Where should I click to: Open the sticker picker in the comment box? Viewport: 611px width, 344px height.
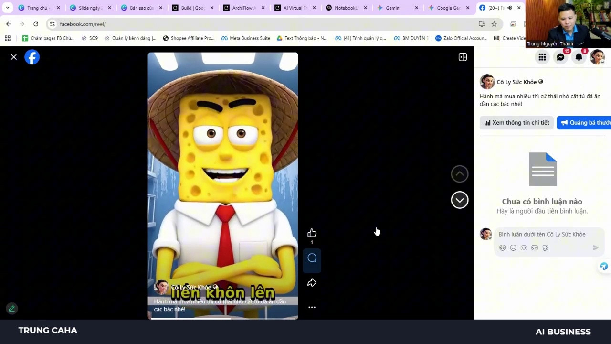[x=546, y=248]
